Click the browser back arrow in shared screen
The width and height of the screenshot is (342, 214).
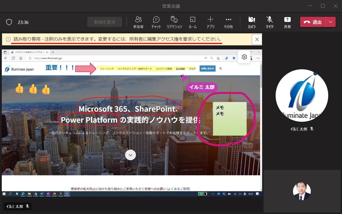(6, 58)
